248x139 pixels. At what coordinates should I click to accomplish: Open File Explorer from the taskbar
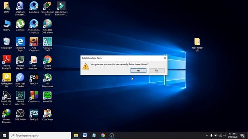tap(76, 136)
